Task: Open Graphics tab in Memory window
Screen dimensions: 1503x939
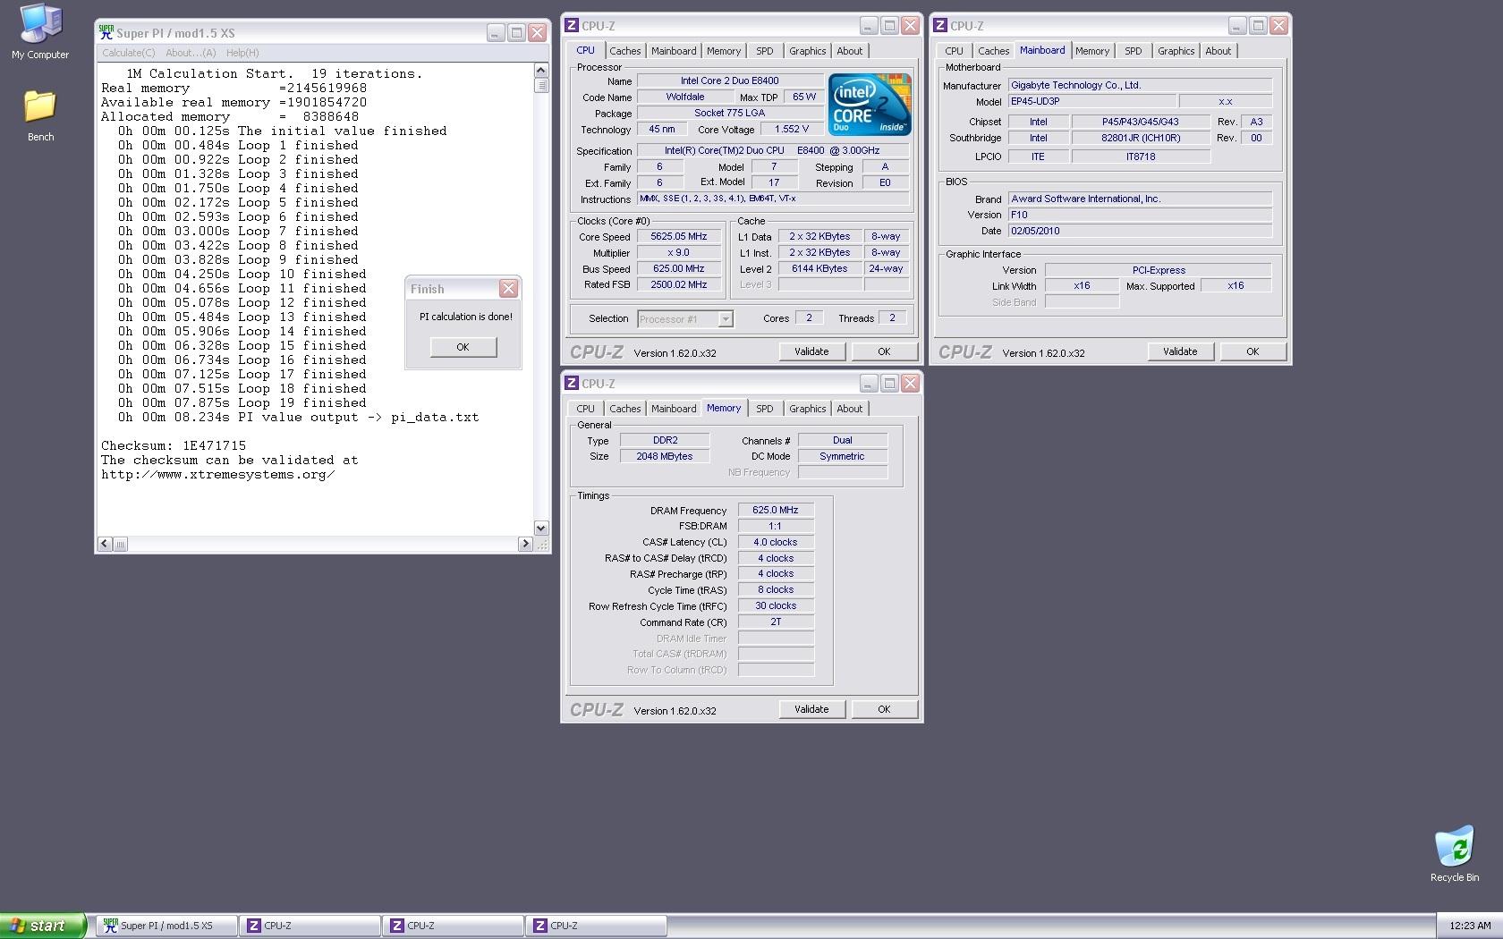Action: point(807,409)
